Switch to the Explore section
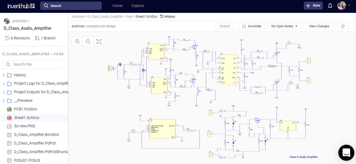This screenshot has width=356, height=164. [138, 5]
